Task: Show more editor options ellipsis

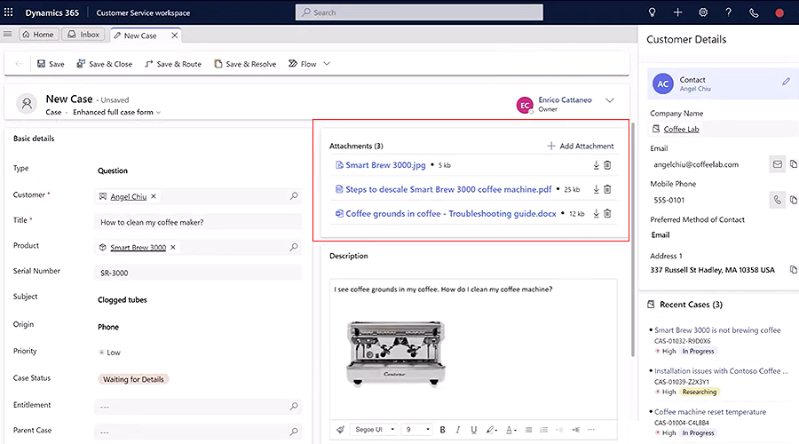Action: pos(591,430)
